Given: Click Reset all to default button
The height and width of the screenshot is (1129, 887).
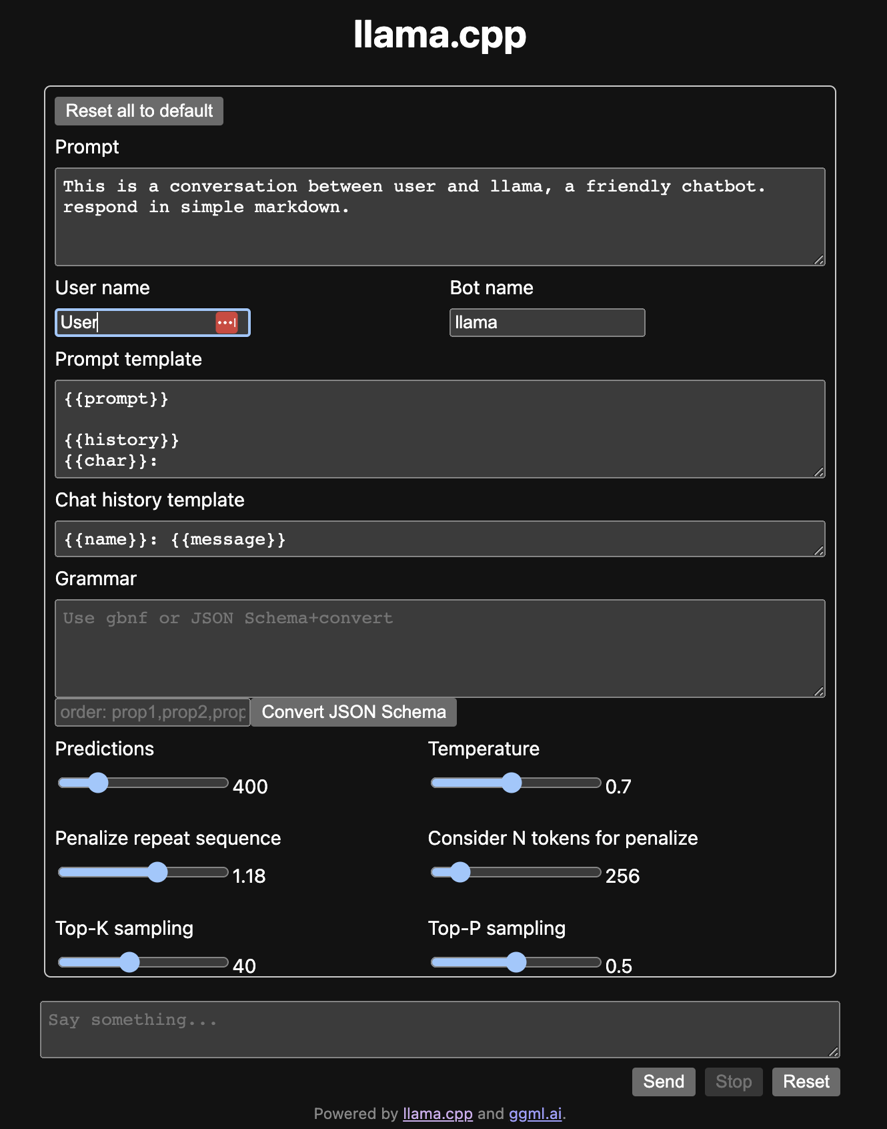Looking at the screenshot, I should click(139, 111).
